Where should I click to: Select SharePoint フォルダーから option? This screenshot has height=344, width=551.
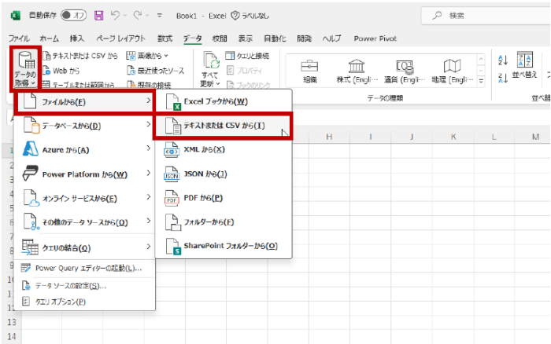coord(230,246)
